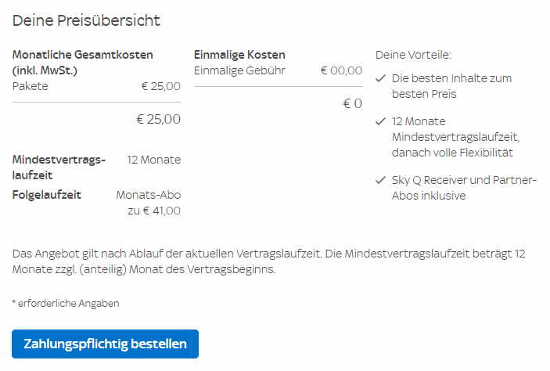Select the "Einmalige Kosten" heading
The height and width of the screenshot is (371, 550).
(x=239, y=55)
